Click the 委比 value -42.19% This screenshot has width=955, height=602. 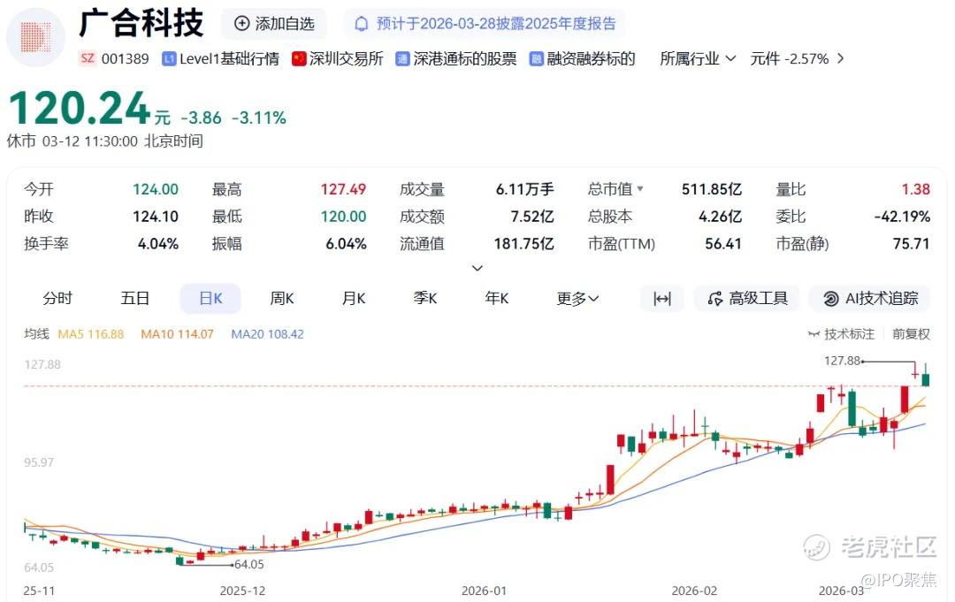point(903,216)
